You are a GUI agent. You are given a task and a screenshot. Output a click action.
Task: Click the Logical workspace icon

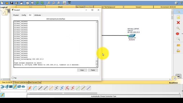pyautogui.click(x=5, y=13)
